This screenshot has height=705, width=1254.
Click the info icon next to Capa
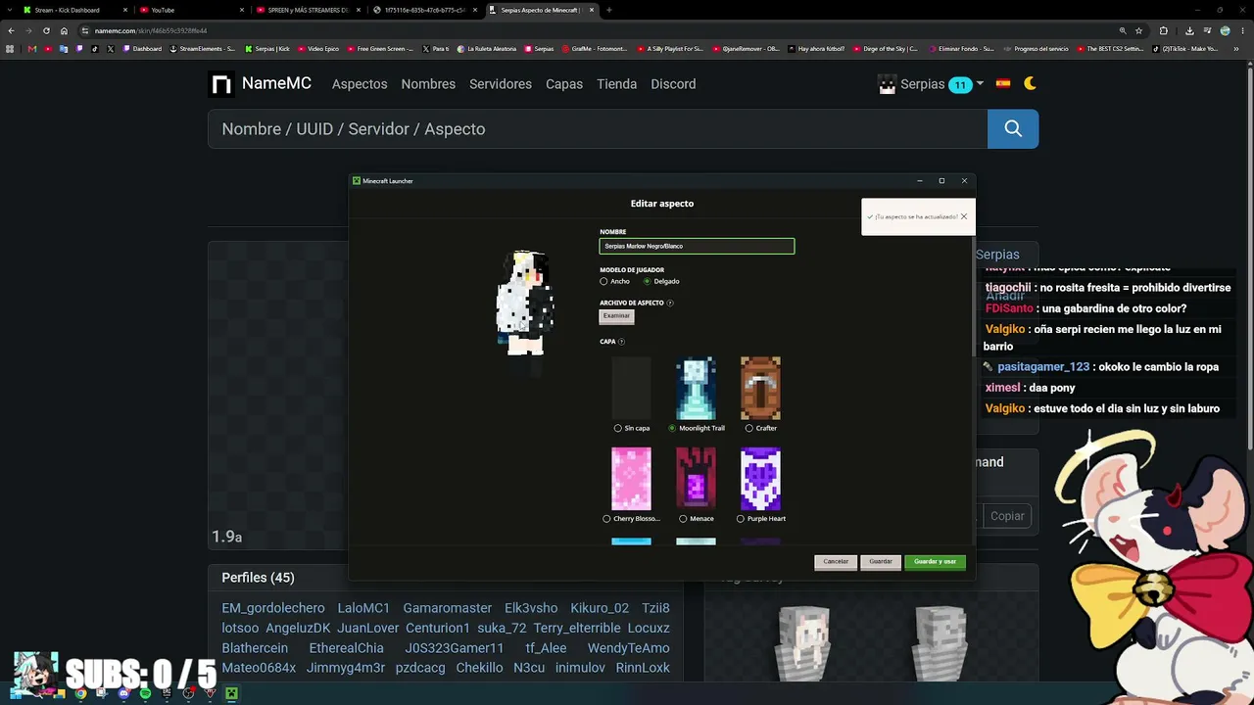(x=621, y=342)
